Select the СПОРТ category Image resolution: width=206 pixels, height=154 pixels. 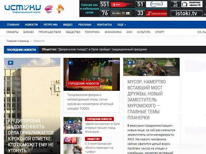tap(160, 32)
